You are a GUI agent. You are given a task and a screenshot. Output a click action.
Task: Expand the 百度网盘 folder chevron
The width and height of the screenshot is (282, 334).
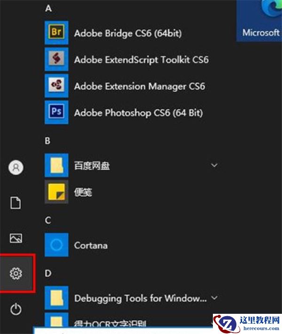click(214, 165)
